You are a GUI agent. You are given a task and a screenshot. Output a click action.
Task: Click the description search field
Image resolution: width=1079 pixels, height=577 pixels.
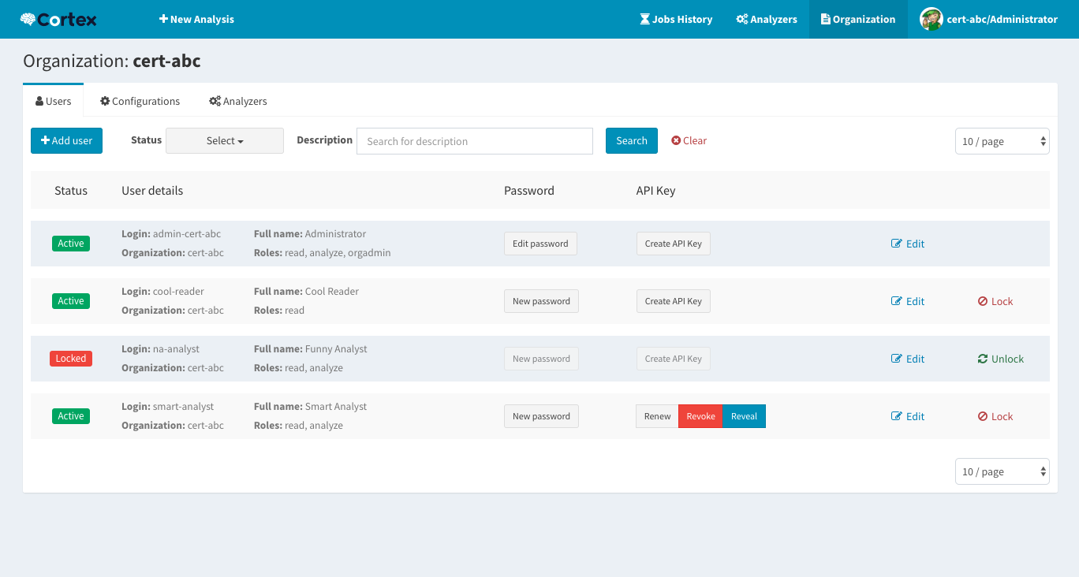pos(474,140)
